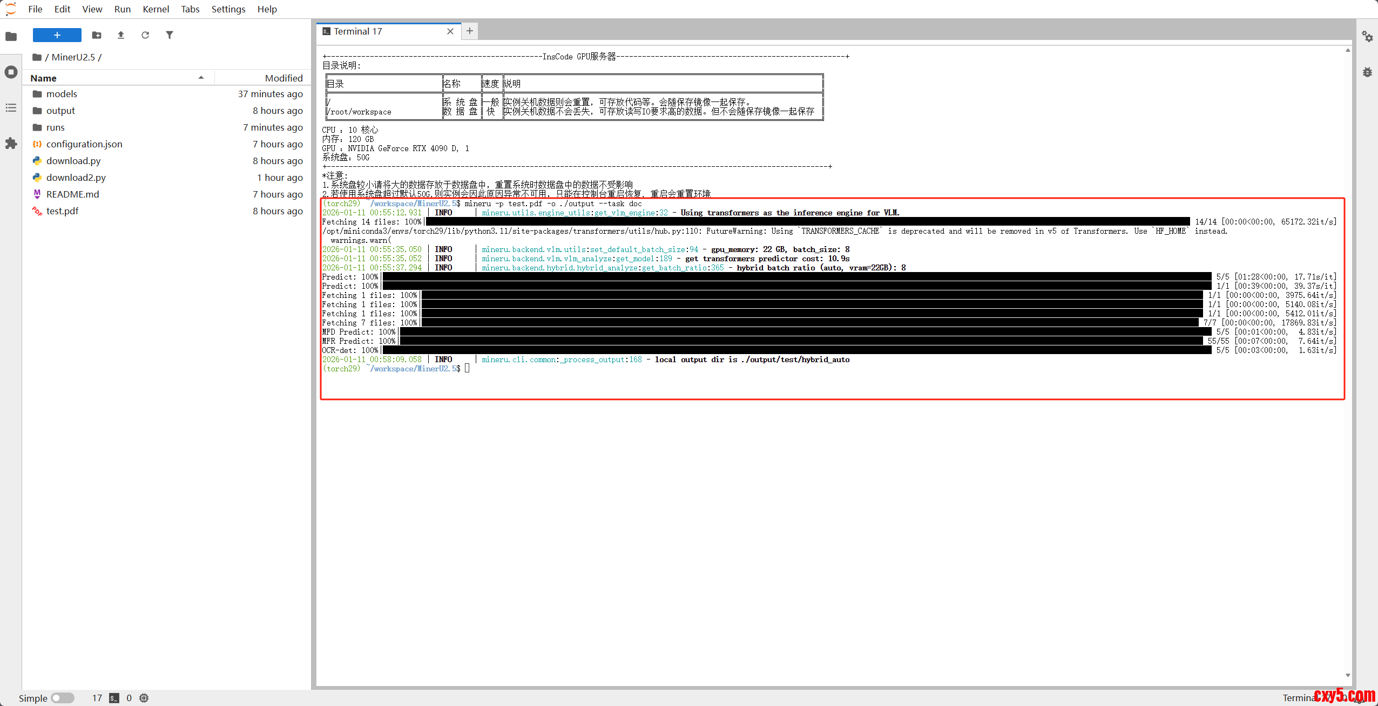Viewport: 1378px width, 706px height.
Task: Sort files by Name column arrow
Action: click(201, 78)
